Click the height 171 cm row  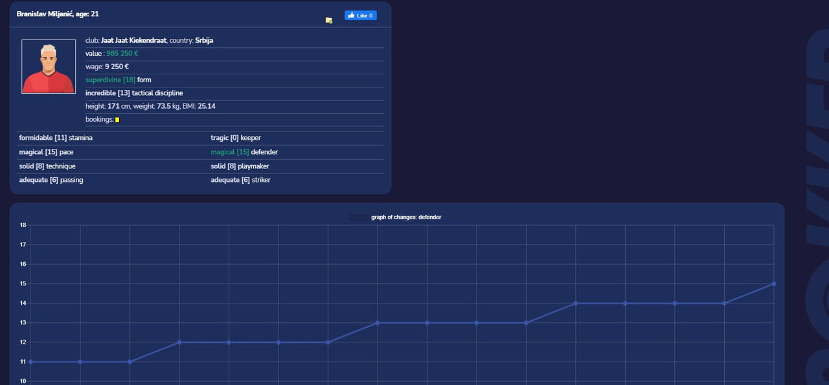pyautogui.click(x=234, y=106)
